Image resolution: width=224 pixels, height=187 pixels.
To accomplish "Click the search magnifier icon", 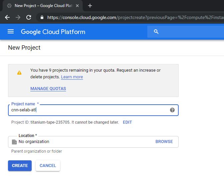I will [156, 32].
